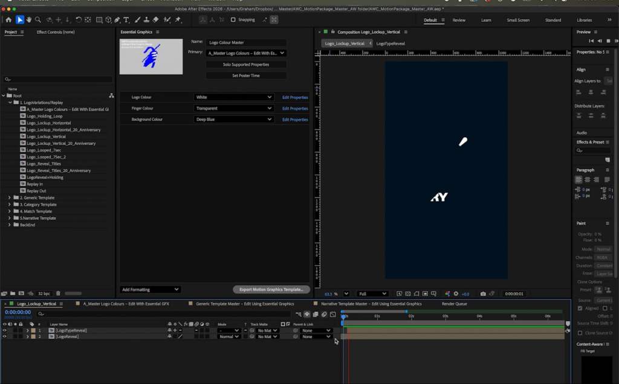Viewport: 619px width, 384px height.
Task: Go to the Home screen icon
Action: pos(8,20)
